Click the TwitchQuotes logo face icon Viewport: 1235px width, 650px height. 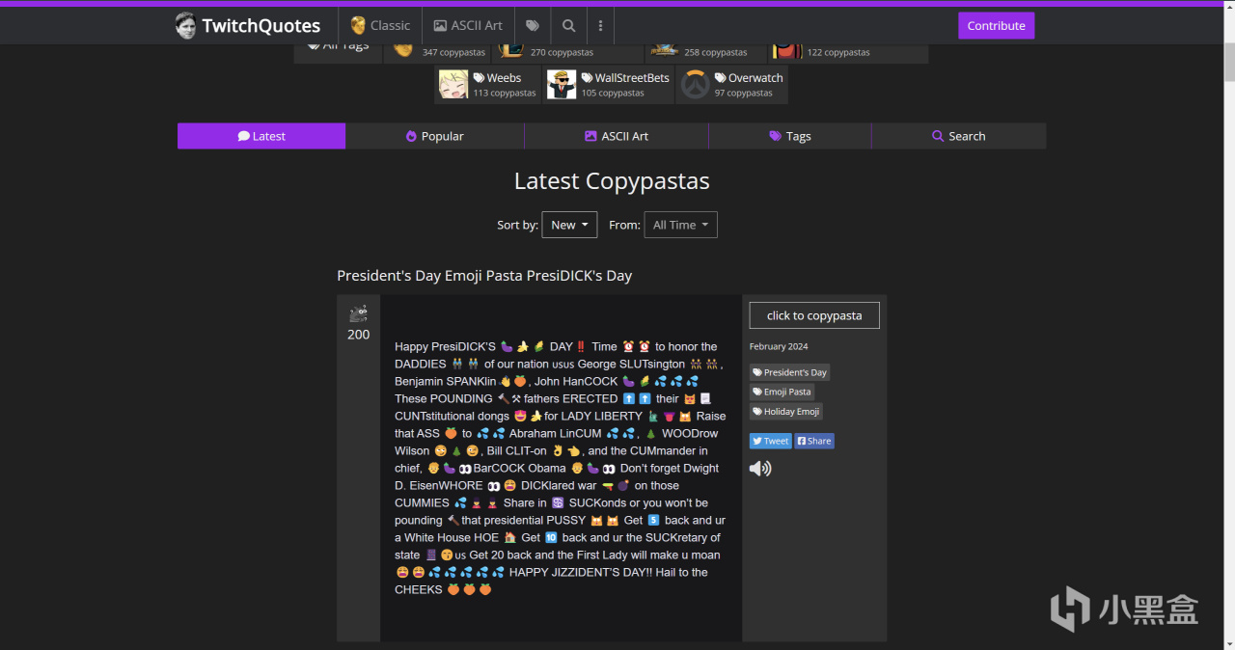185,26
